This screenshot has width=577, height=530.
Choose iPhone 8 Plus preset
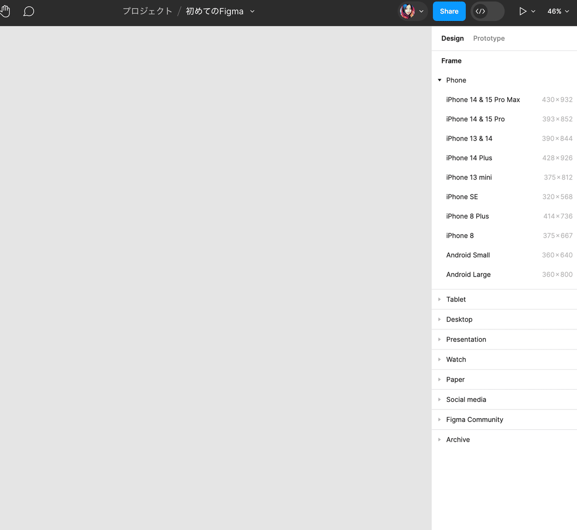504,217
